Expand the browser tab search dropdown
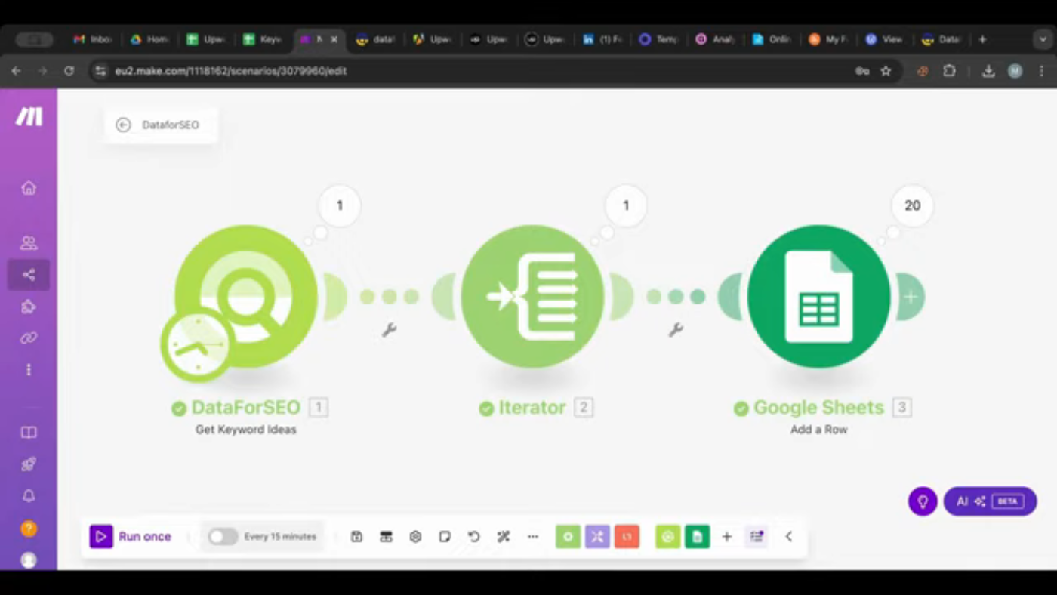Image resolution: width=1057 pixels, height=595 pixels. [1043, 39]
